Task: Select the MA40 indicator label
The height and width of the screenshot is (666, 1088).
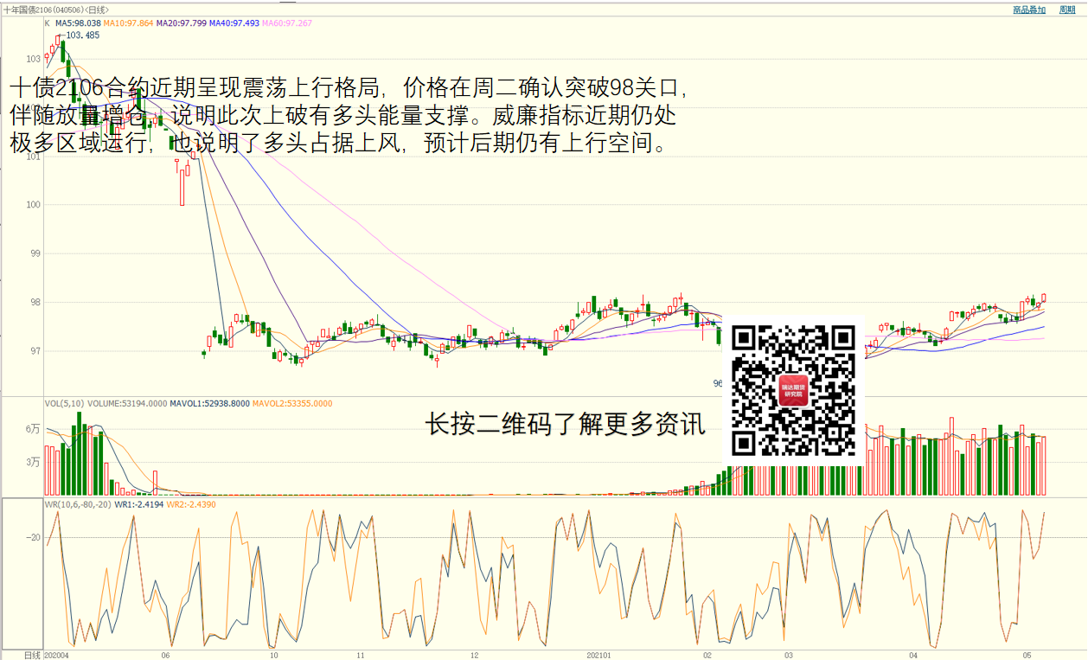Action: (x=234, y=23)
